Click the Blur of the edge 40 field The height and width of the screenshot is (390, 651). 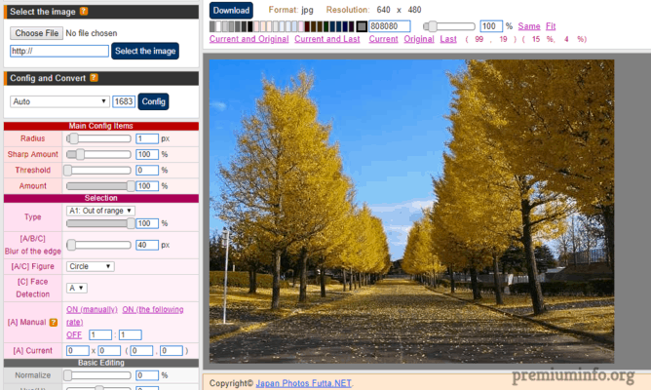[147, 245]
